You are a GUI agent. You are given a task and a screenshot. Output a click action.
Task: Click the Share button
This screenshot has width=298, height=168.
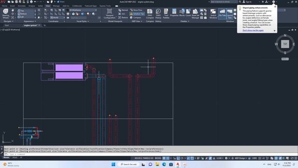click(61, 2)
